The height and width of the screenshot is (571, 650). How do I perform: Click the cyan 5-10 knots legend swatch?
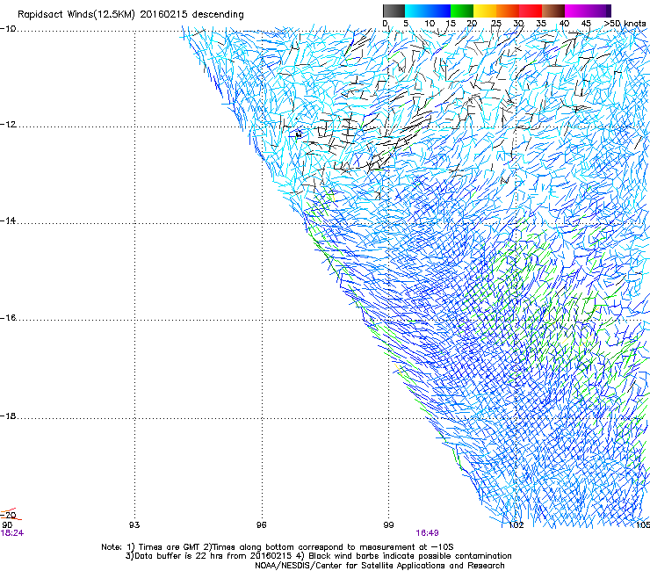pyautogui.click(x=416, y=11)
